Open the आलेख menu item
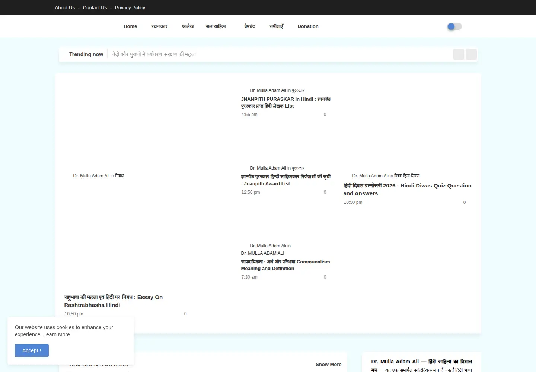The width and height of the screenshot is (536, 372). click(x=188, y=26)
